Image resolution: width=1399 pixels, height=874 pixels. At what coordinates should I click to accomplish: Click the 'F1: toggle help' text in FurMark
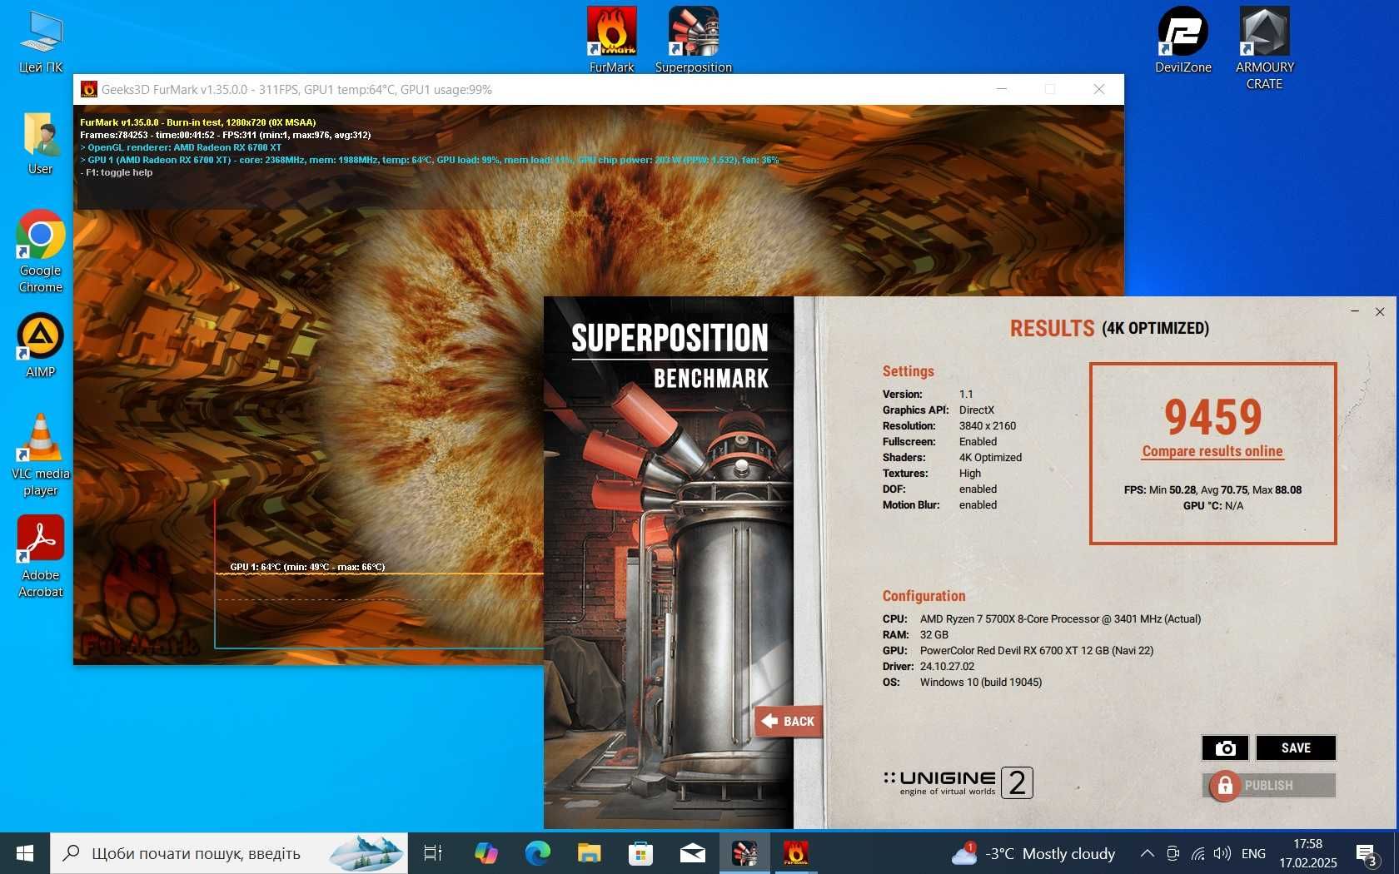(x=117, y=172)
